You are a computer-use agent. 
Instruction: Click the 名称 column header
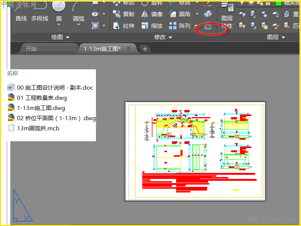12,73
